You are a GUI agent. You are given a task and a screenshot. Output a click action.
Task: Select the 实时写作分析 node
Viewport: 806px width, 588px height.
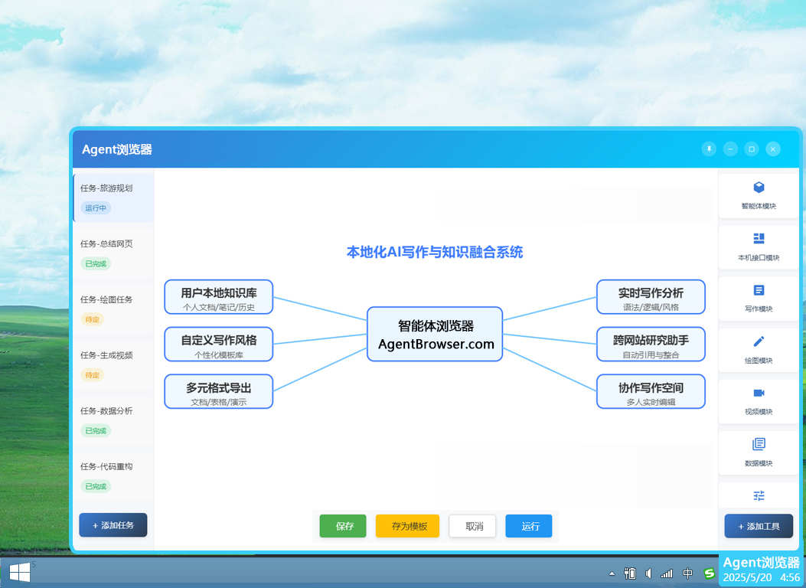click(x=651, y=296)
